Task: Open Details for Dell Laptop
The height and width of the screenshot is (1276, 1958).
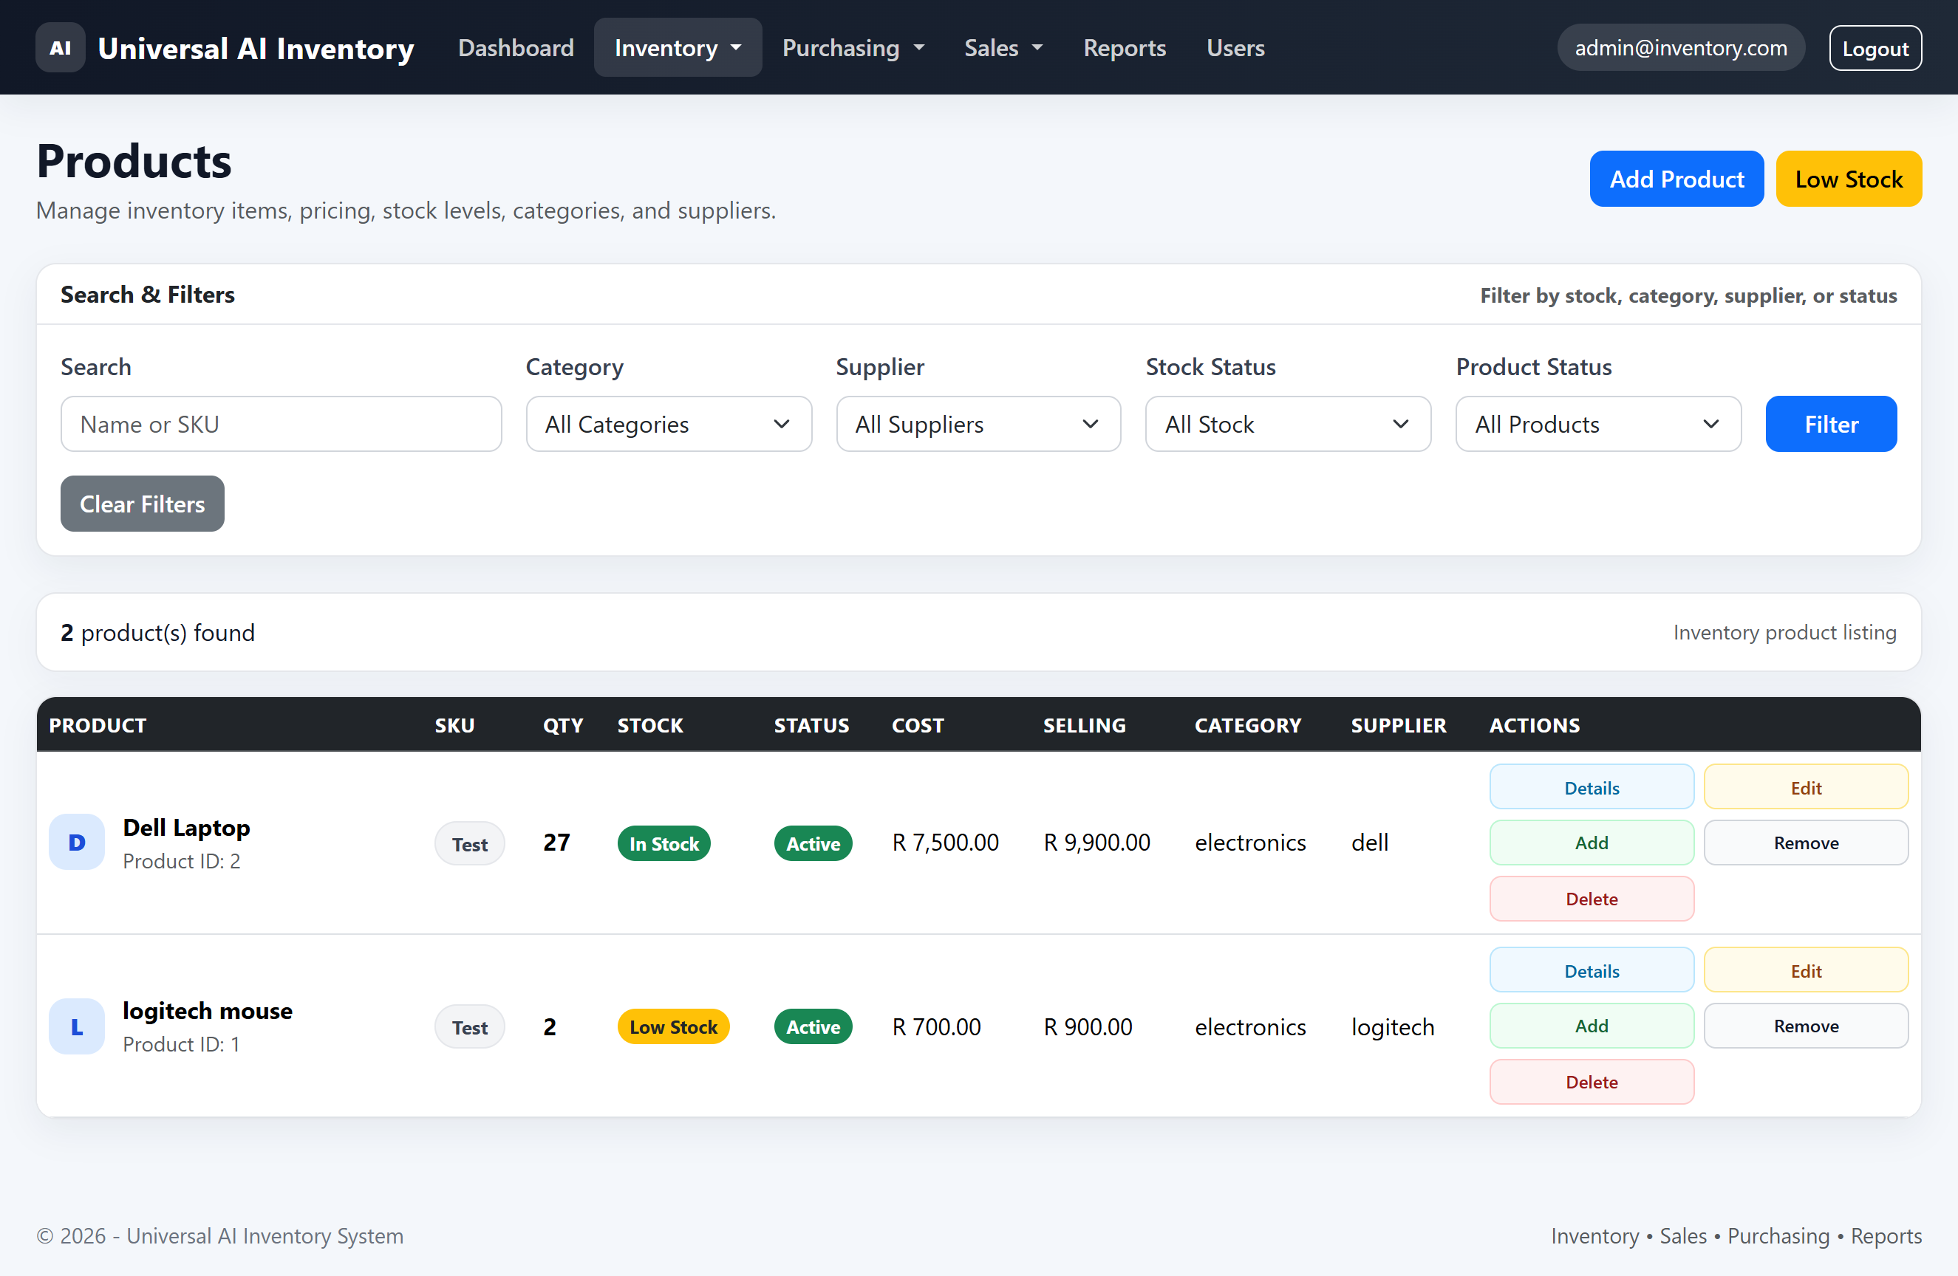Action: tap(1591, 787)
